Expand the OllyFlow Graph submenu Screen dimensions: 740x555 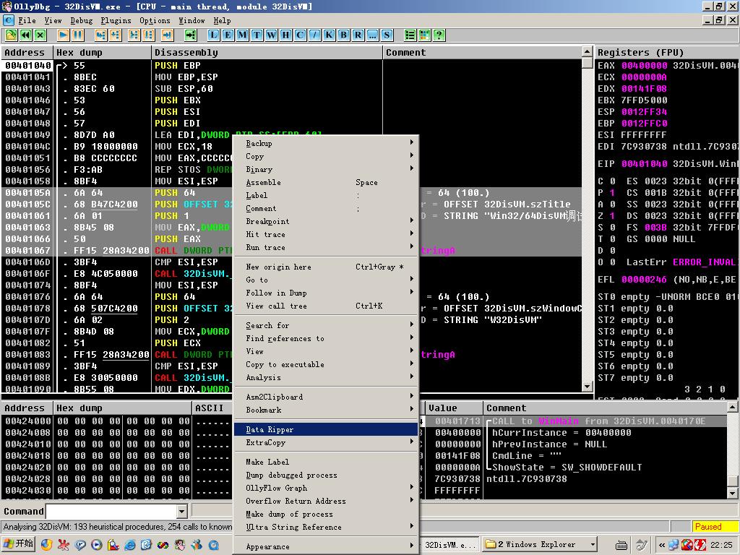tap(326, 488)
